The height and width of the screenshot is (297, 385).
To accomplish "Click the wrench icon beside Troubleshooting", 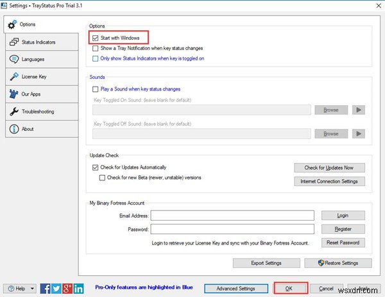I will click(14, 112).
